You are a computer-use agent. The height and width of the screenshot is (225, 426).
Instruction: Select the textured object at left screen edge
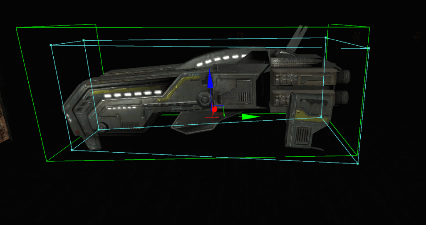[x=5, y=125]
